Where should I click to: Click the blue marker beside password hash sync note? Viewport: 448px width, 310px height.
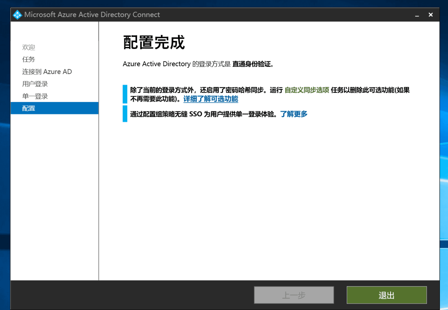(125, 94)
